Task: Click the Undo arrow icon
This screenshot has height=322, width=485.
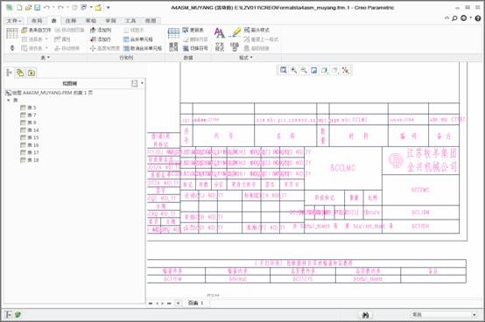Action: [x=46, y=7]
